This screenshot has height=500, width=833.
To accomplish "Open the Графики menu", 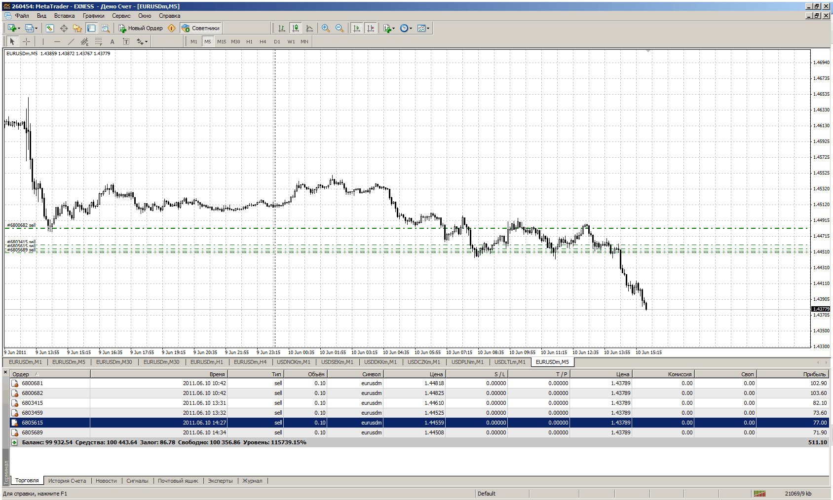I will coord(93,16).
